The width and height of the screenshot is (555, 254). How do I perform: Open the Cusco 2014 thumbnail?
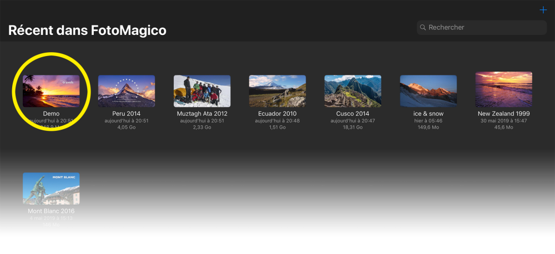pos(353,91)
